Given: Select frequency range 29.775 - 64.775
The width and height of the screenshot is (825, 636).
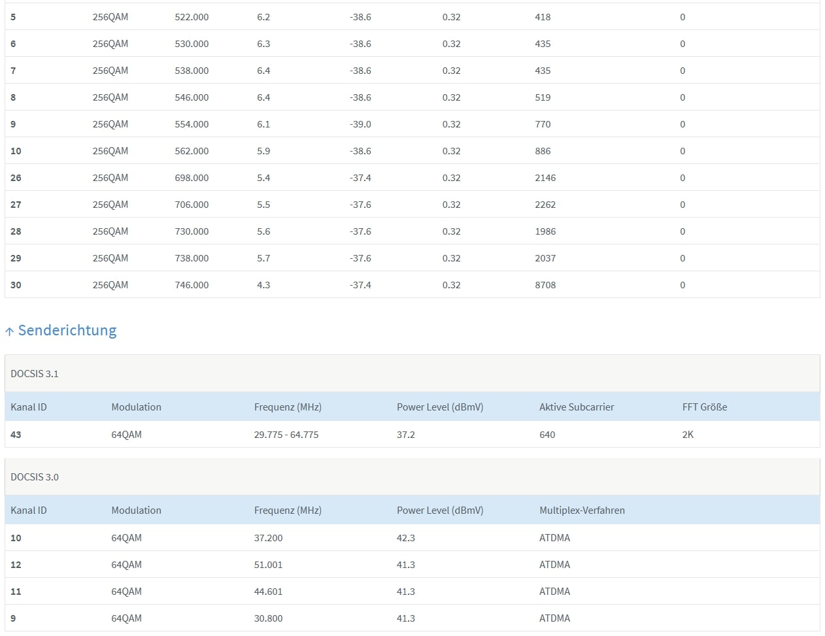Looking at the screenshot, I should coord(286,435).
